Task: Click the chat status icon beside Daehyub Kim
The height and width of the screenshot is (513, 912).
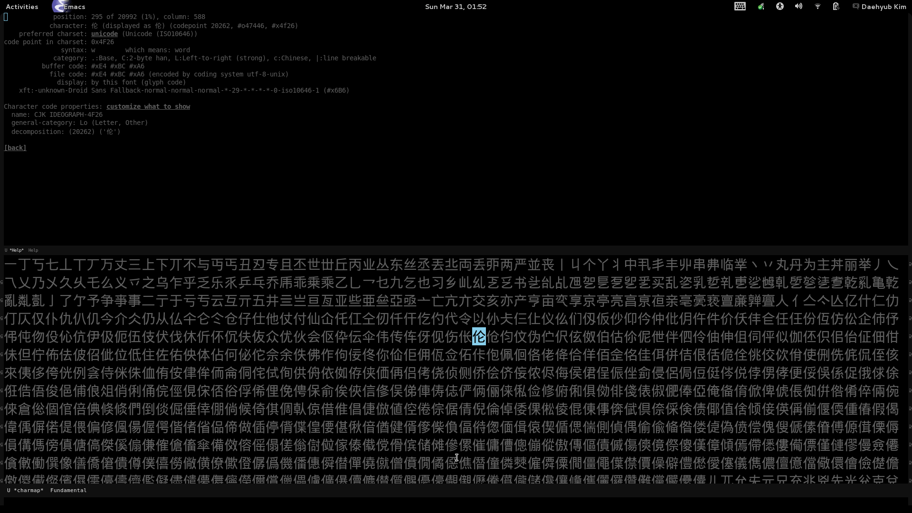Action: (x=855, y=7)
